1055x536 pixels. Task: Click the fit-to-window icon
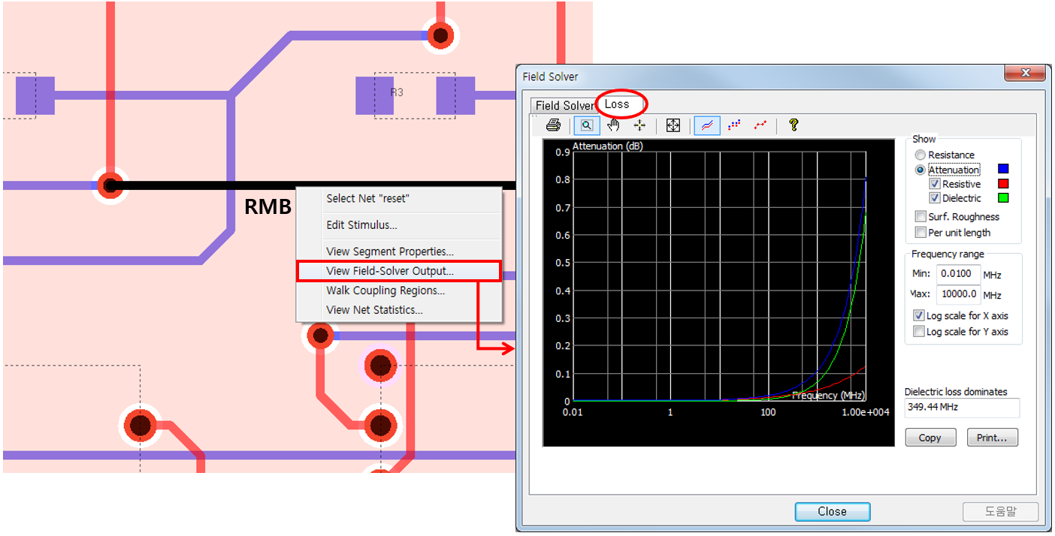pos(673,125)
